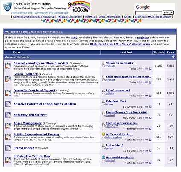Go to last post arrow for All Types of Poetry
This screenshot has width=181, height=172.
point(150,140)
